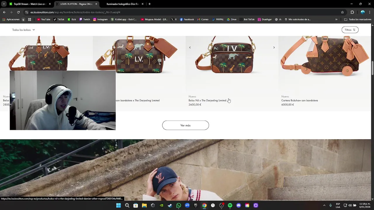Open the Facebook bookmark
Image resolution: width=374 pixels, height=210 pixels.
187,20
